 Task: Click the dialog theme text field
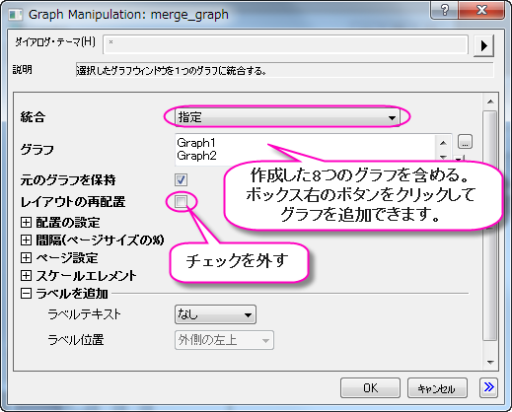(285, 44)
